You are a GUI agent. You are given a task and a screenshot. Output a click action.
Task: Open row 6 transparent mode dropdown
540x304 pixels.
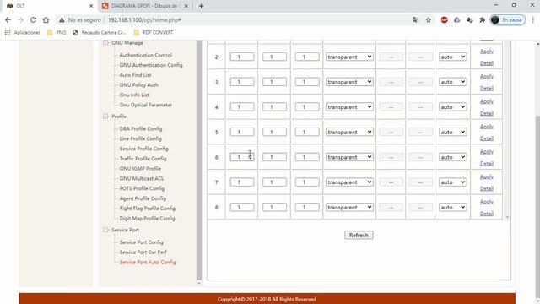click(349, 157)
